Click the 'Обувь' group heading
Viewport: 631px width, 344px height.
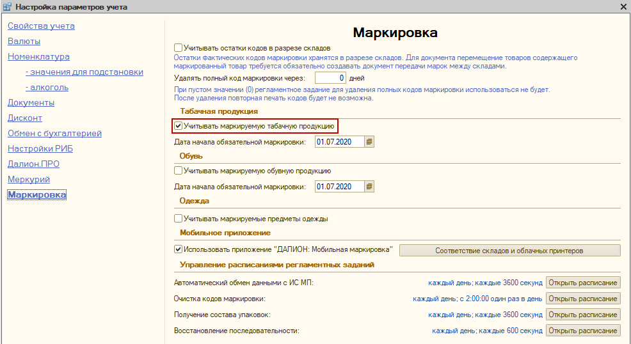[191, 156]
